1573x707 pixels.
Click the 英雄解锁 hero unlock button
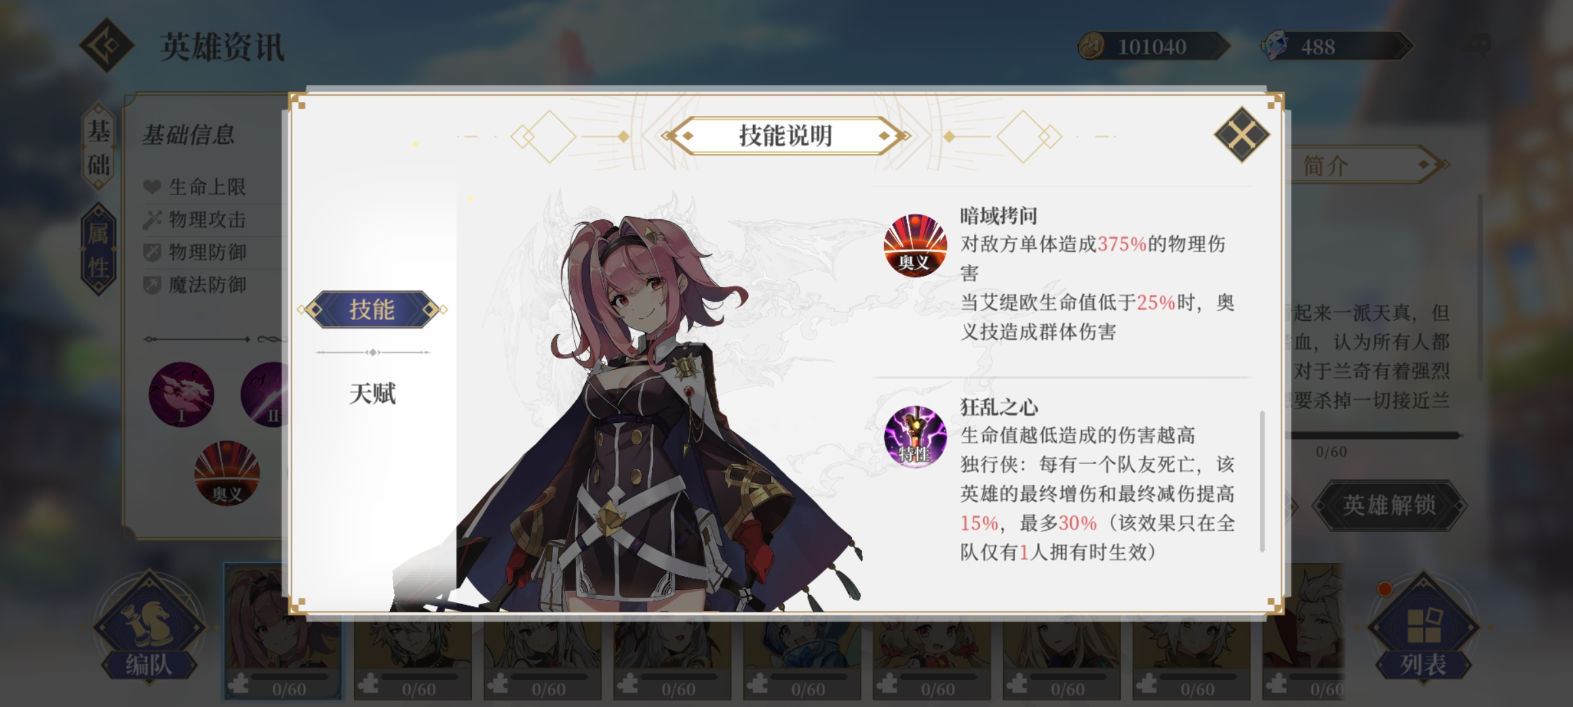[1389, 505]
